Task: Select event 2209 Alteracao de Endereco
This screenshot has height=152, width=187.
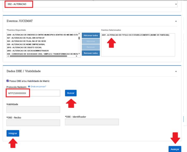Action: [x=42, y=34]
